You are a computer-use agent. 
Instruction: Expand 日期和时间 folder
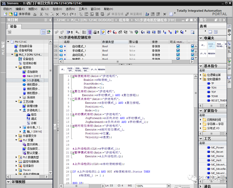[201, 119]
